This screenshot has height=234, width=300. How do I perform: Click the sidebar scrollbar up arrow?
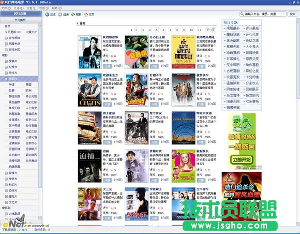(x=40, y=25)
